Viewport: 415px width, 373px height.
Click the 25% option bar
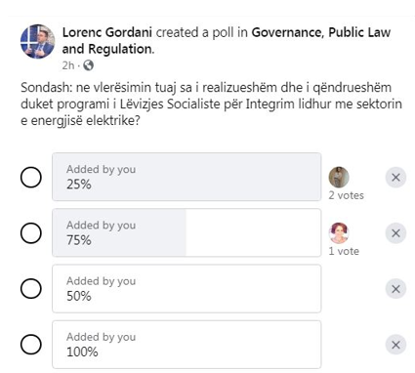pos(187,177)
